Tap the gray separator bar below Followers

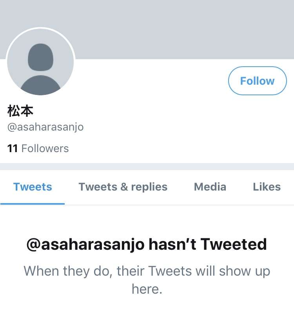[147, 167]
